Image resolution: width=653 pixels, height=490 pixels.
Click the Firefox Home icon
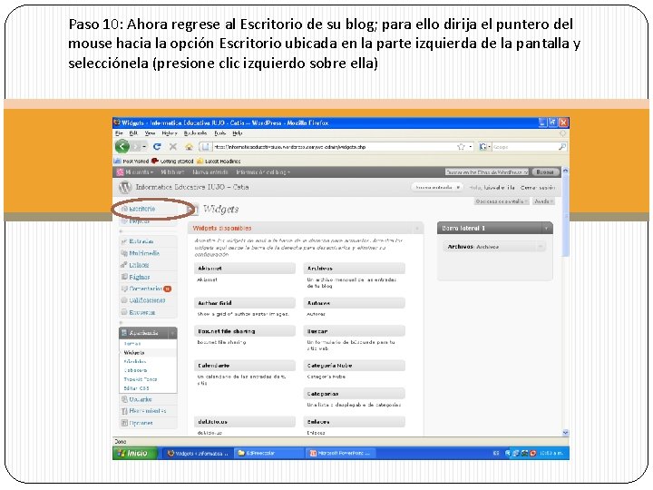(x=189, y=147)
